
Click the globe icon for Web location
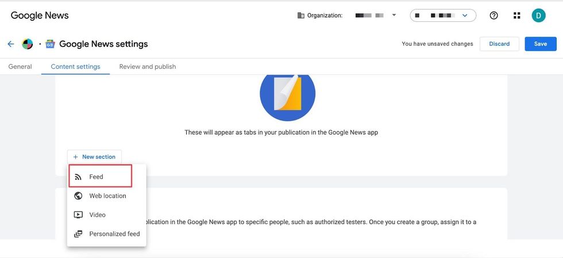click(78, 196)
